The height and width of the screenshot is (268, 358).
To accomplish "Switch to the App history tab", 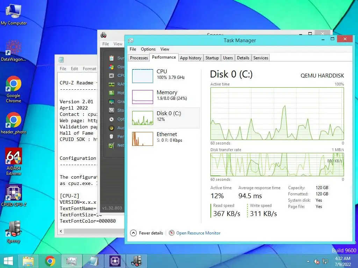I will click(x=191, y=58).
